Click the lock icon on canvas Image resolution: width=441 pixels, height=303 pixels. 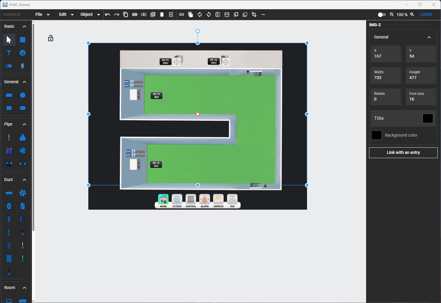pyautogui.click(x=51, y=38)
